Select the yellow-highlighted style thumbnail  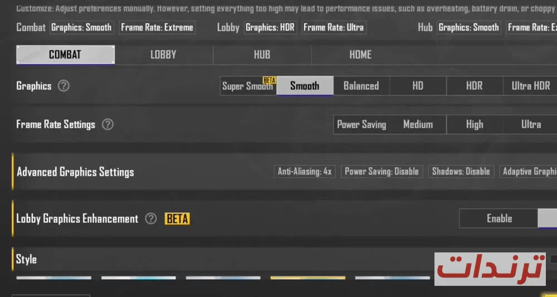(x=307, y=278)
